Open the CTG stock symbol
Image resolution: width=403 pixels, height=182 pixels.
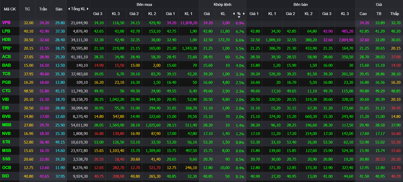click(x=6, y=91)
